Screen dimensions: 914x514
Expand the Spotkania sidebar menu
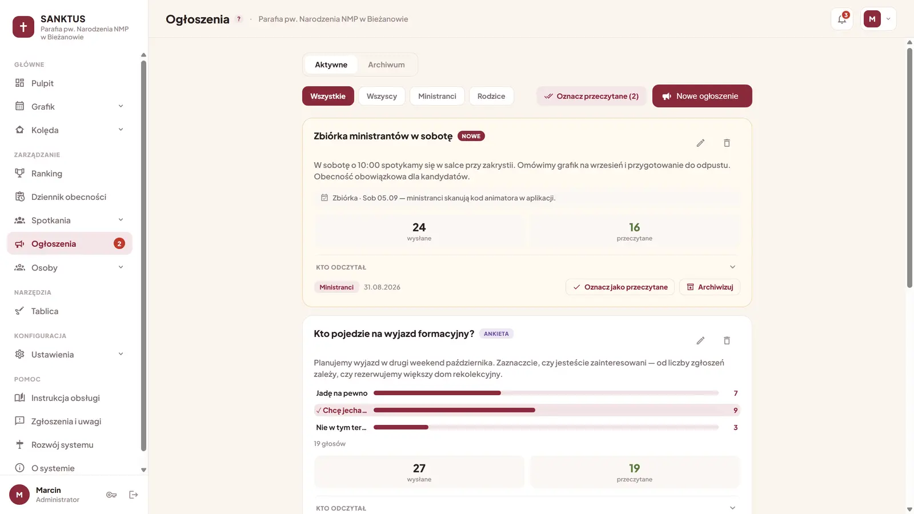pos(70,220)
